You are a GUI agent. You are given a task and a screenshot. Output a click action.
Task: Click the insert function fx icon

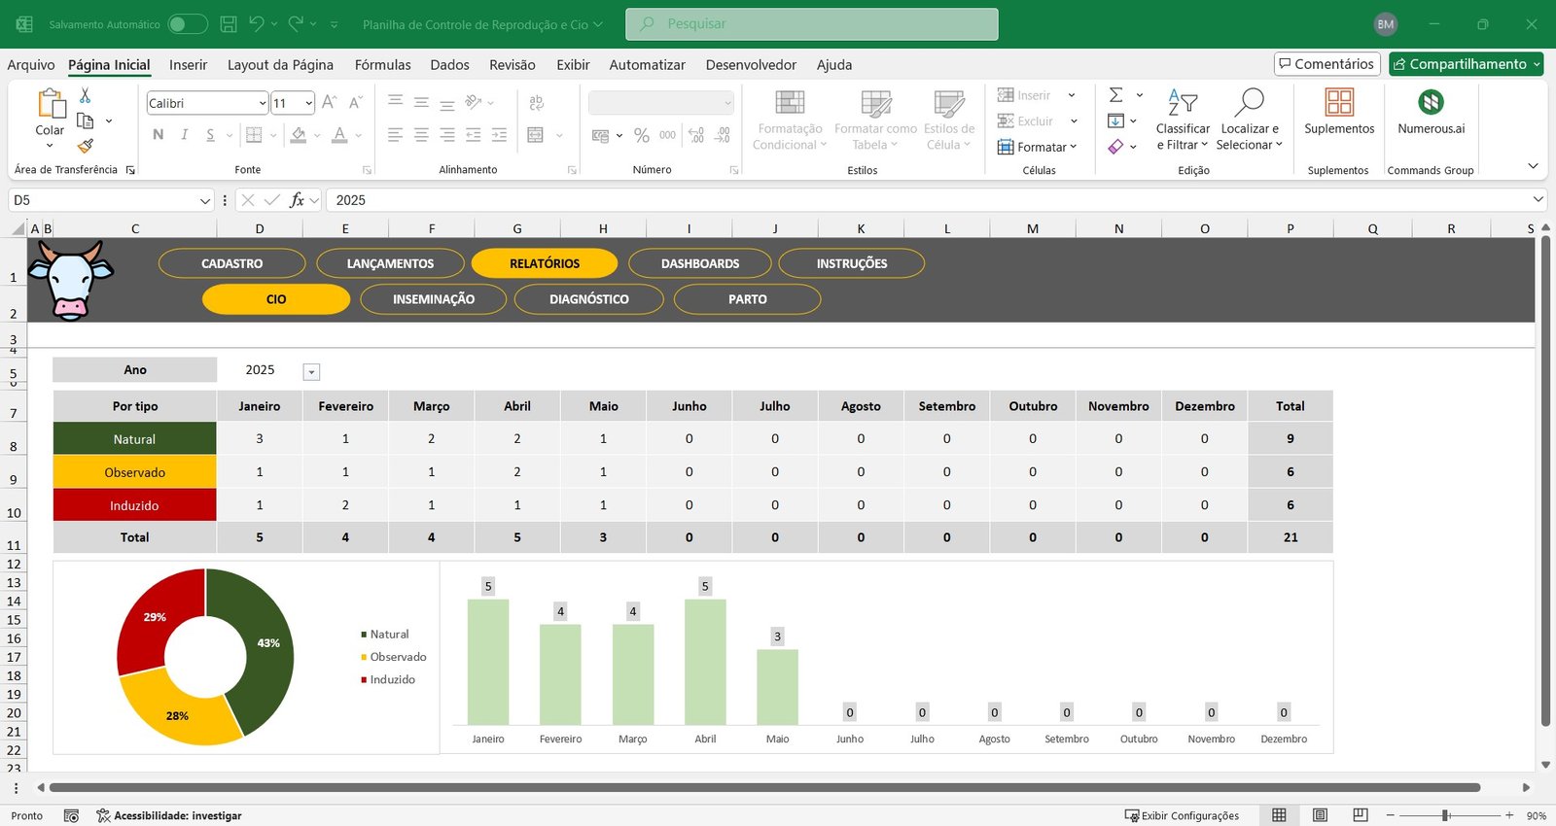tap(297, 200)
